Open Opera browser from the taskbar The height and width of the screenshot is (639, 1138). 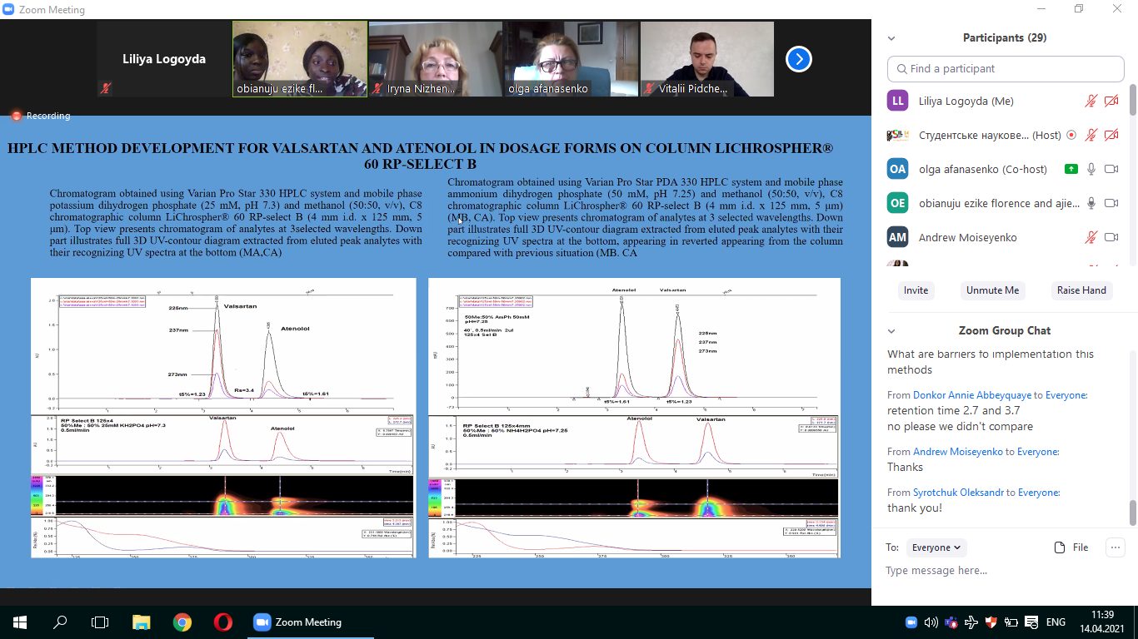tap(222, 622)
